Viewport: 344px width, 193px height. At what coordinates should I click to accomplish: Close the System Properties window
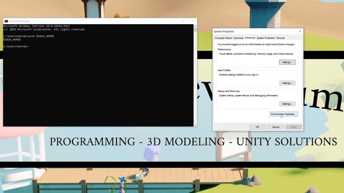point(300,31)
